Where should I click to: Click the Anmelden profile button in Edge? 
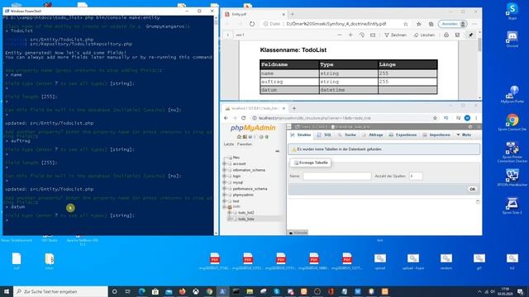point(453,24)
